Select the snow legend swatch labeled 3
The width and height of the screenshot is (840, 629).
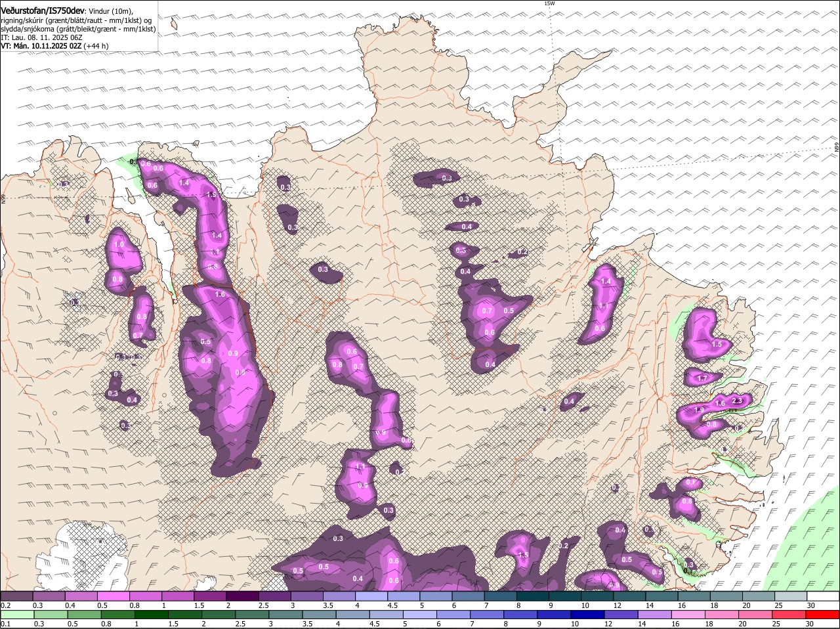point(307,596)
